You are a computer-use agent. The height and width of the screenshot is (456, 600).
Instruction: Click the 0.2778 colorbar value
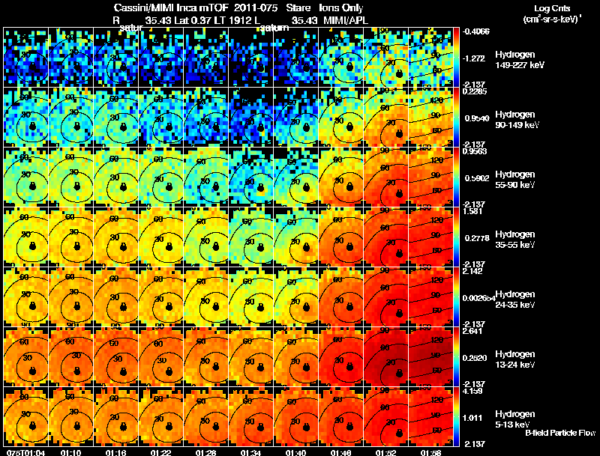[x=477, y=238]
